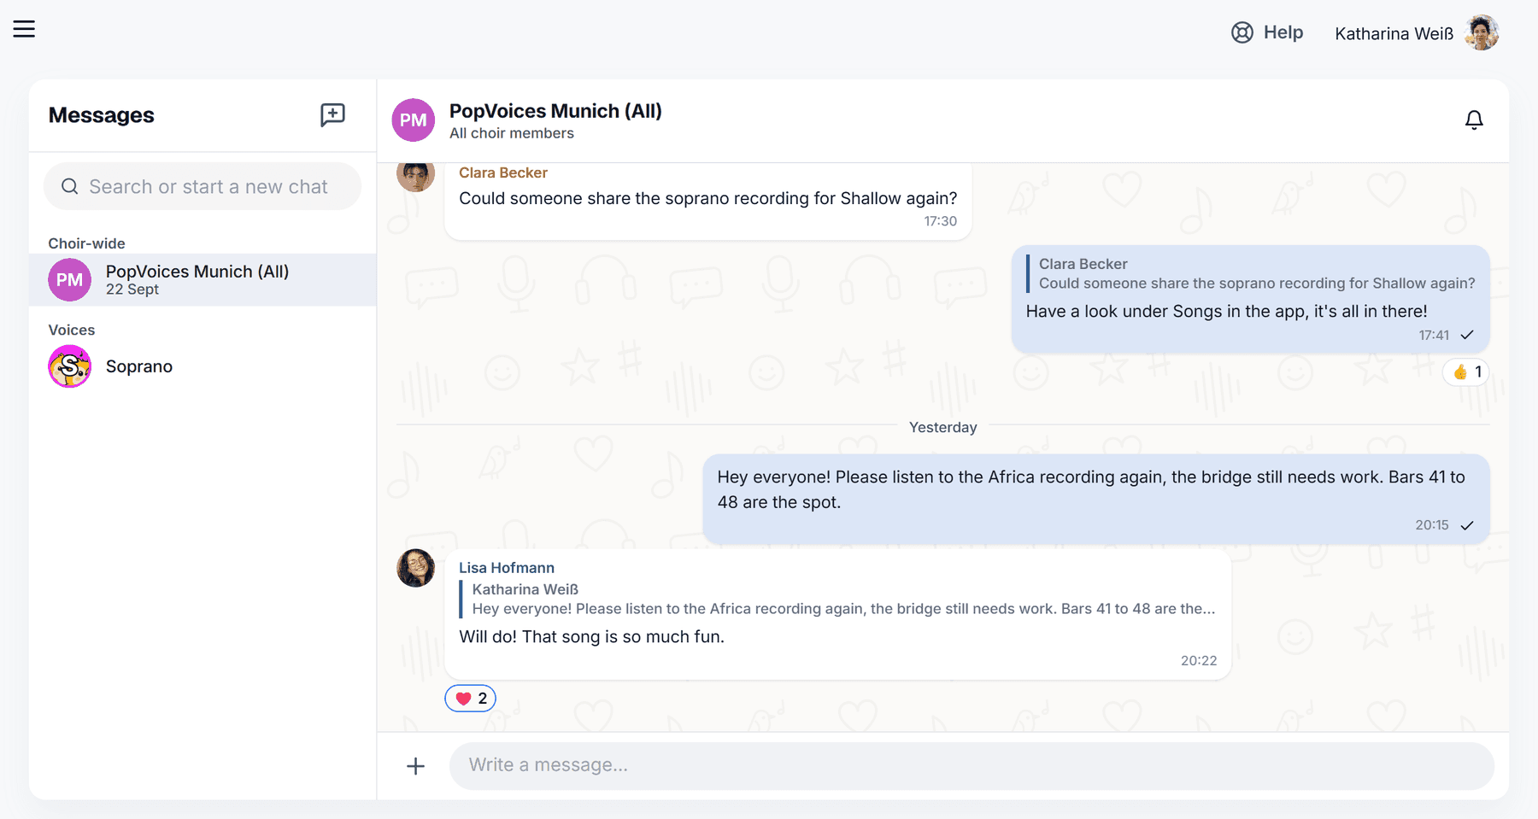Click Clara Becker sender name

[503, 173]
